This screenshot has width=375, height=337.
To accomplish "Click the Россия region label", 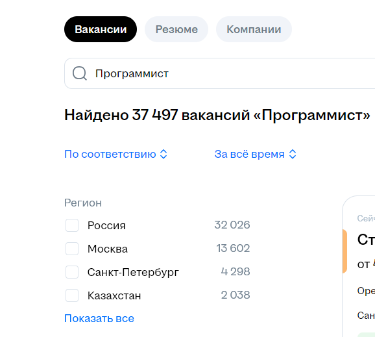I will [x=106, y=225].
